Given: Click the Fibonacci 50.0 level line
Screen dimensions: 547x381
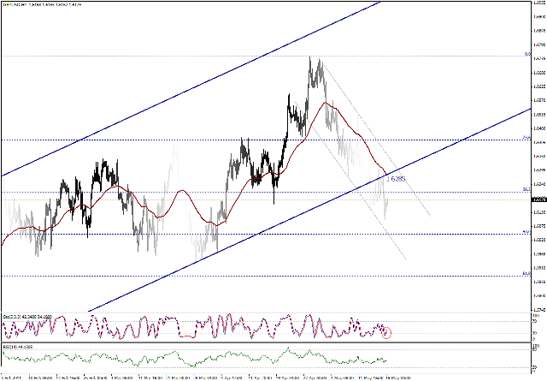Looking at the screenshot, I should tap(256, 233).
